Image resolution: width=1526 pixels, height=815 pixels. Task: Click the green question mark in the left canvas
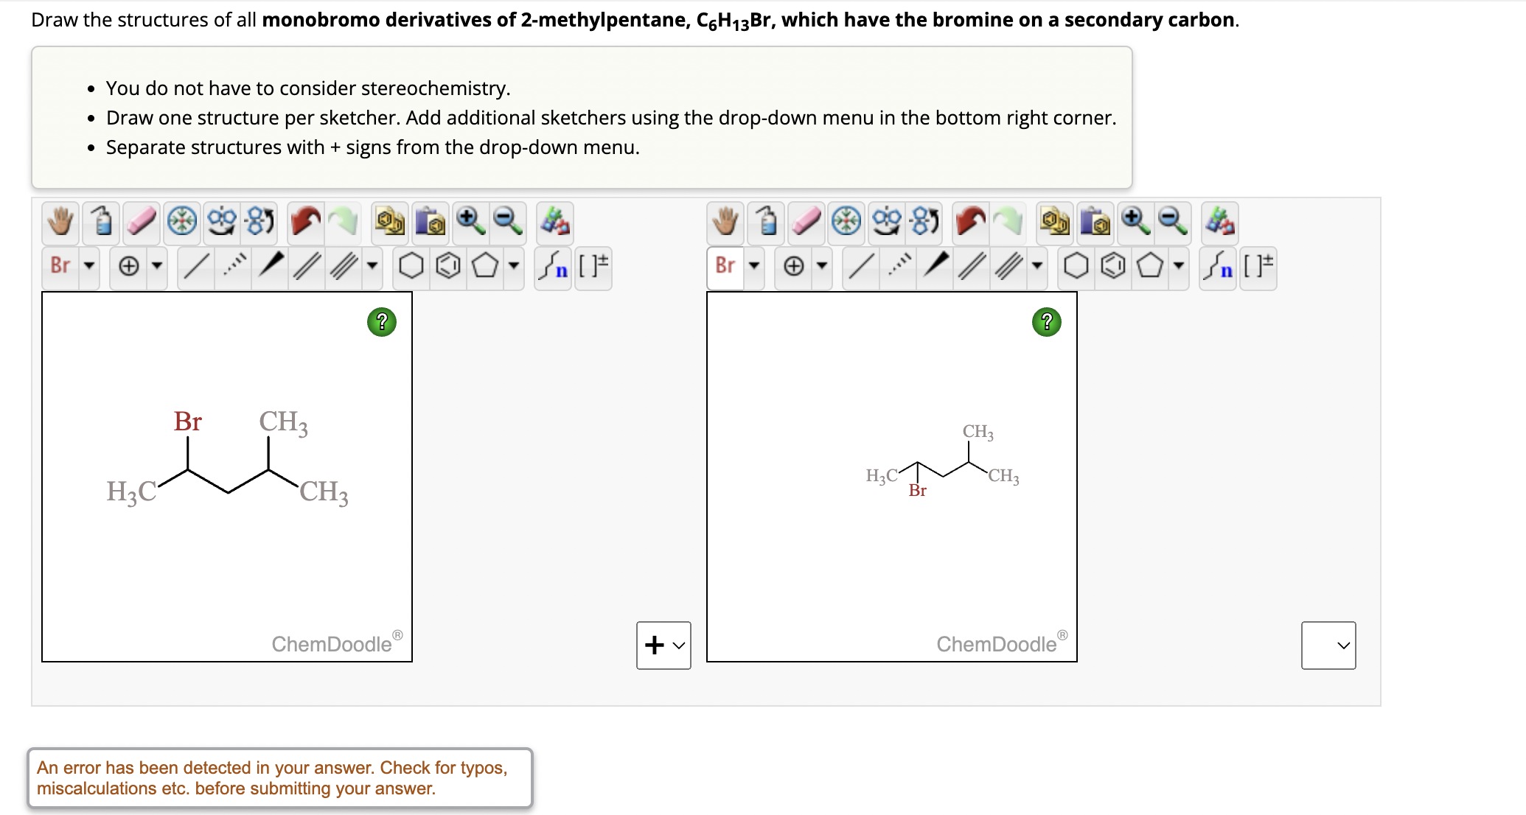click(380, 322)
